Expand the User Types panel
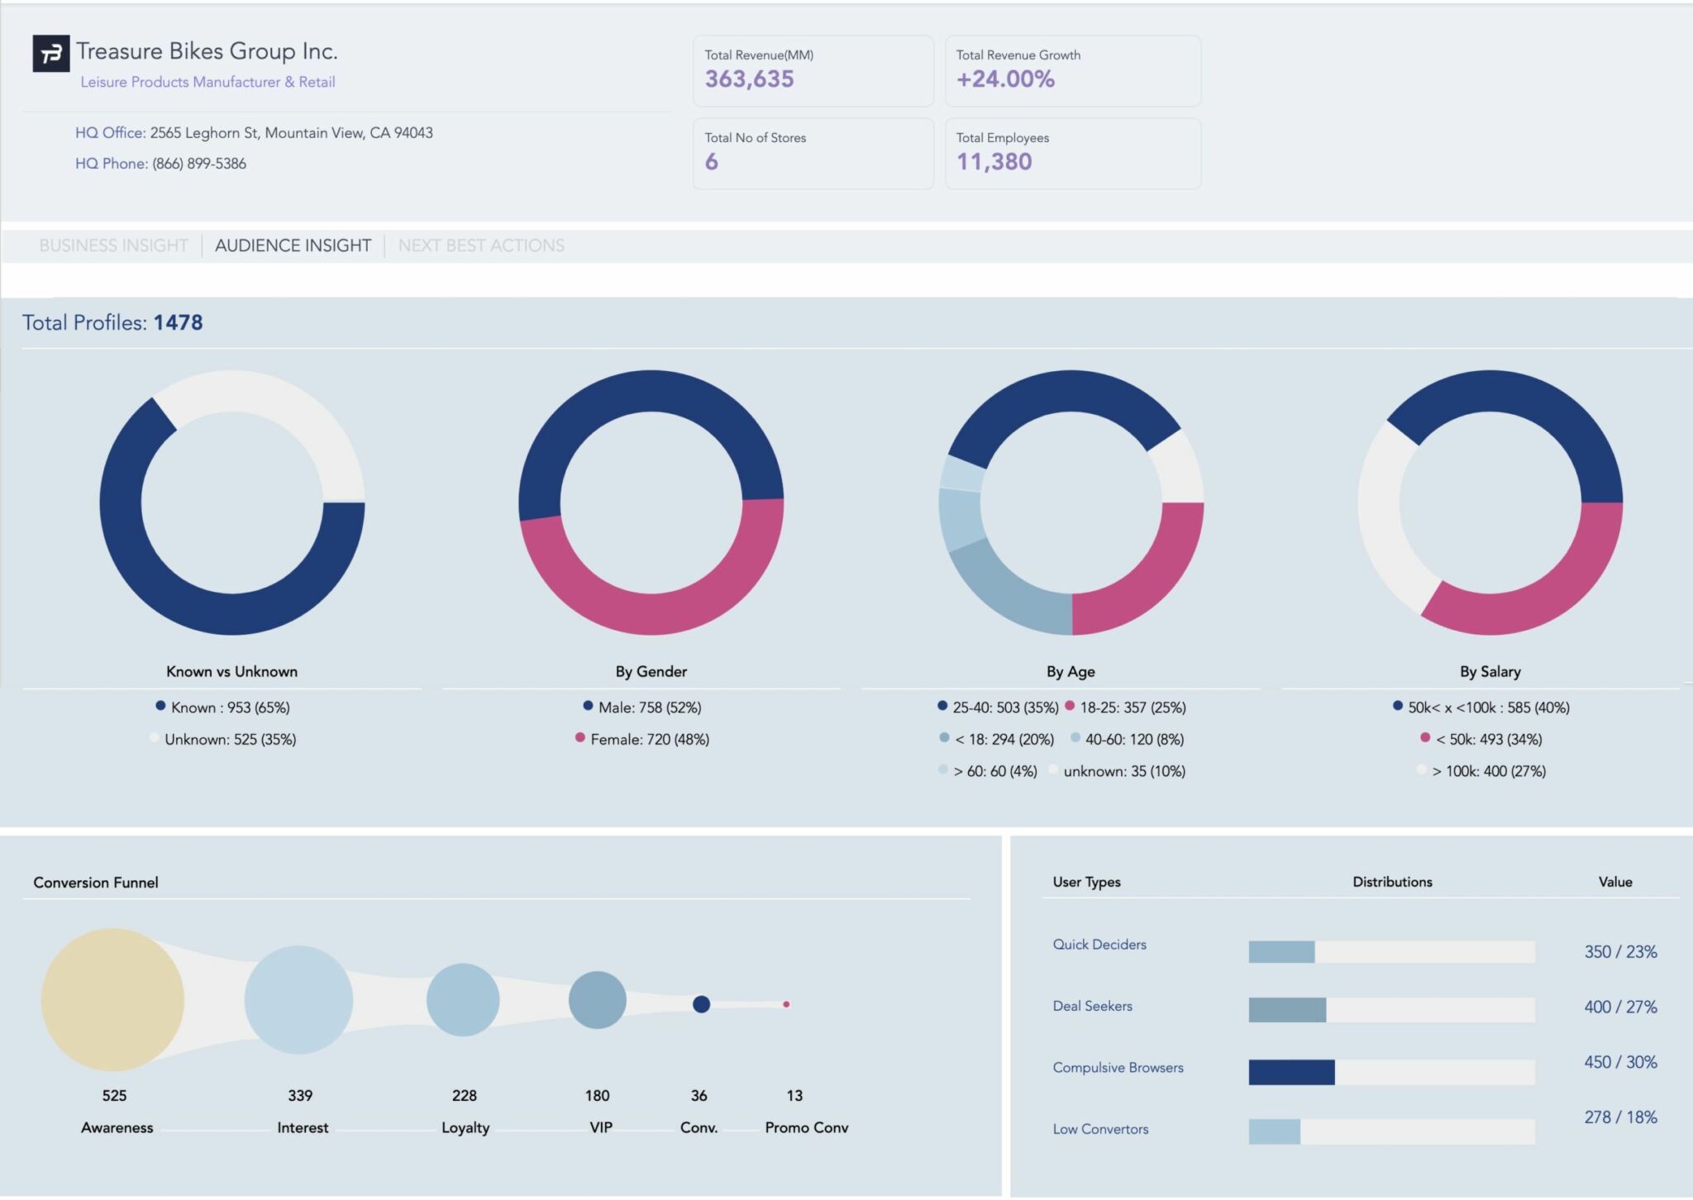 click(x=1085, y=882)
